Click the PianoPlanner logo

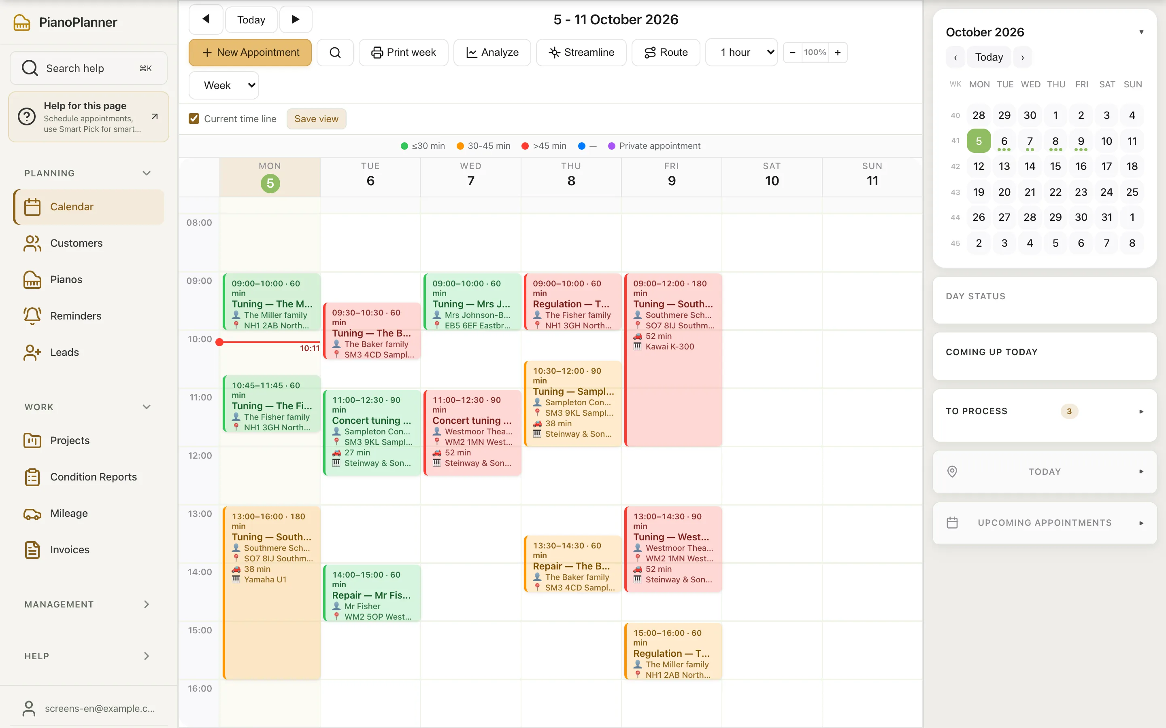[x=66, y=22]
